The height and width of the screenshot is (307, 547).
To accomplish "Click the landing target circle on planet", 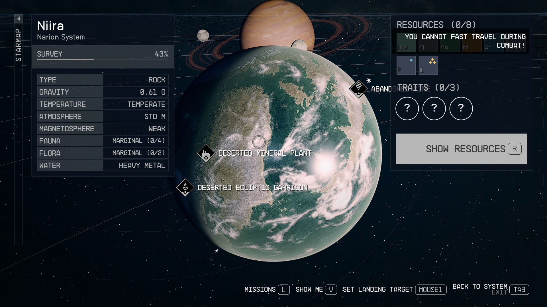I will pos(259,141).
